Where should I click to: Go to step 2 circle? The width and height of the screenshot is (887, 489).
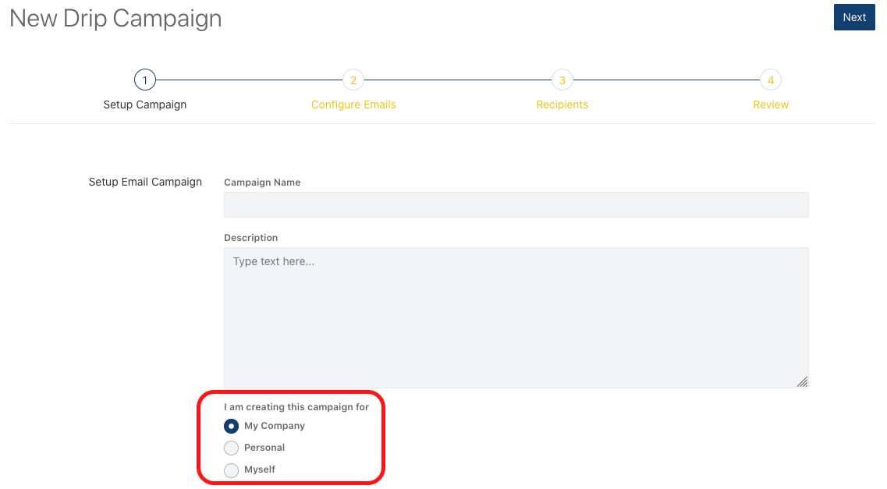tap(353, 80)
